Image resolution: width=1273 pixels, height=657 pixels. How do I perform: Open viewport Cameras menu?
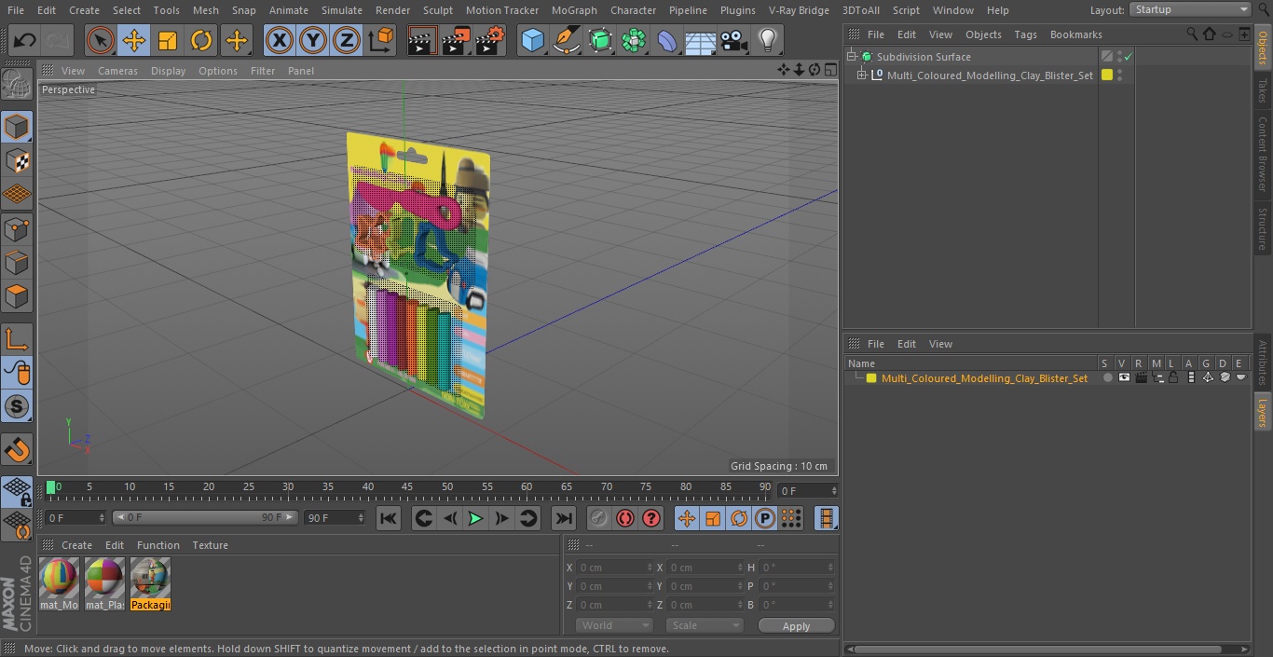tap(117, 71)
